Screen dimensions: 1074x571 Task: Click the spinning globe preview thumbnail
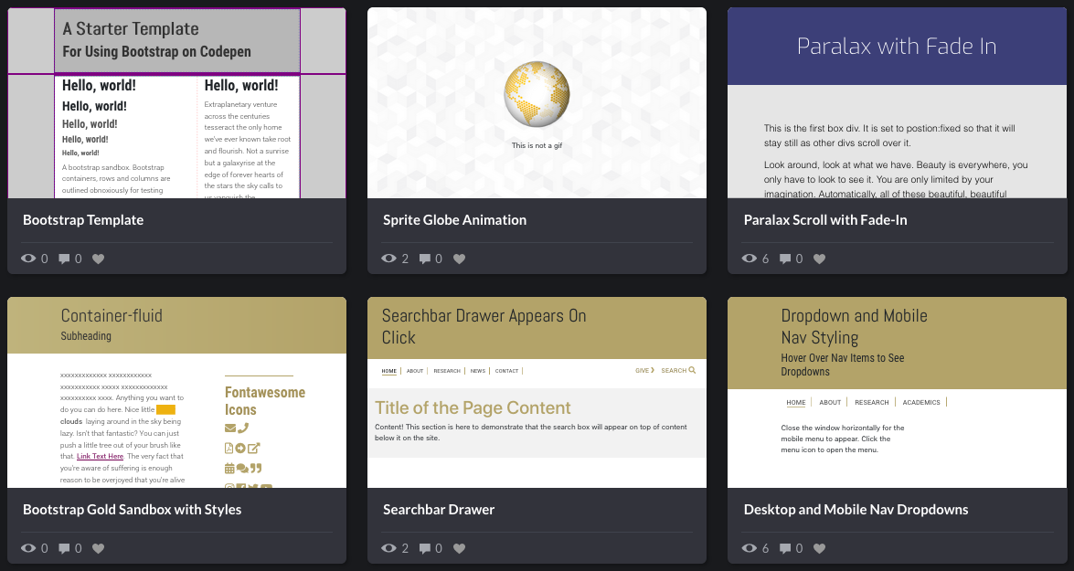click(537, 96)
